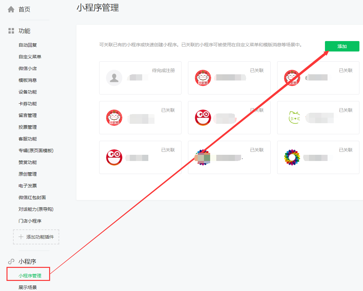Select 电子发票 in the function list
This screenshot has width=363, height=291.
[28, 186]
